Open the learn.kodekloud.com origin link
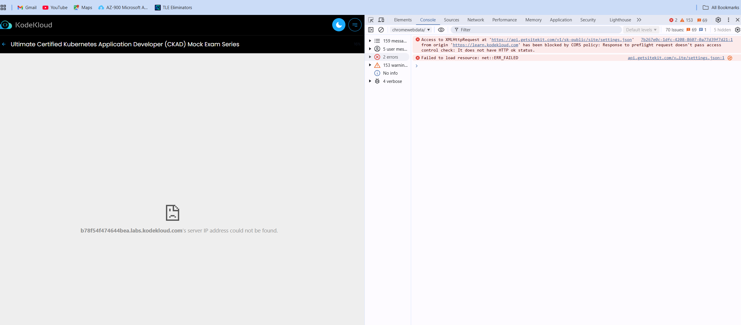Image resolution: width=741 pixels, height=325 pixels. point(485,45)
